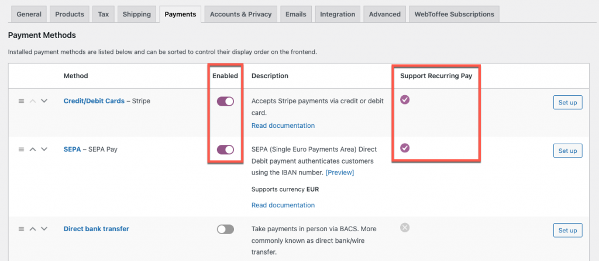
Task: Open the General settings tab
Action: [29, 14]
